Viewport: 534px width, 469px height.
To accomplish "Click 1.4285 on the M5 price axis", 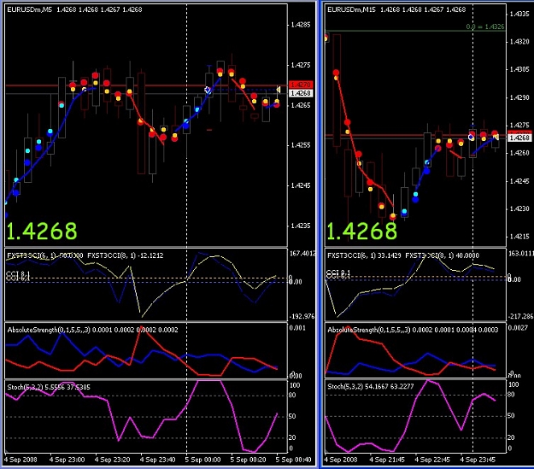I will pyautogui.click(x=301, y=25).
